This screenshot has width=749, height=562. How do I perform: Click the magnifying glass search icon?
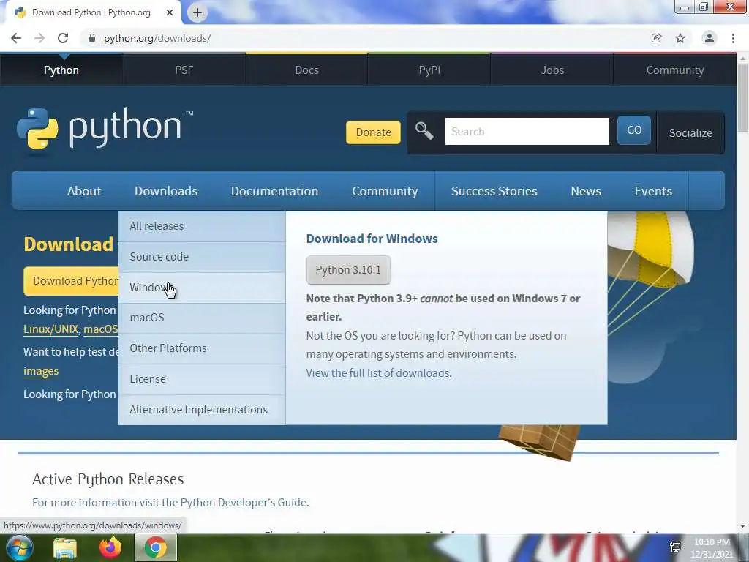(424, 131)
